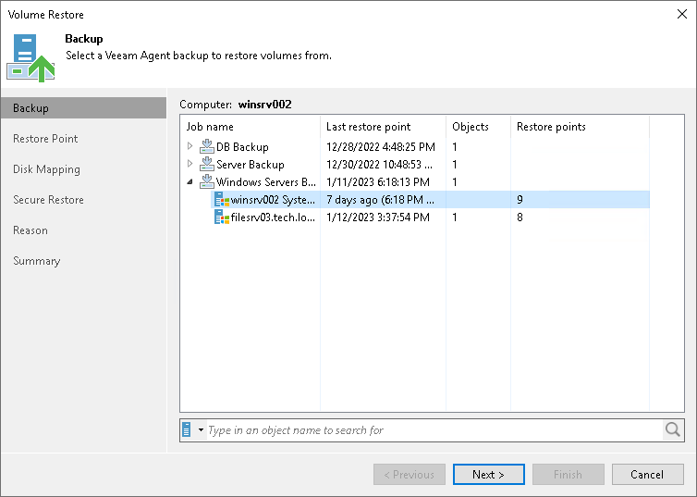Click the DB Backup job icon
Viewport: 697px width, 497px height.
point(207,146)
